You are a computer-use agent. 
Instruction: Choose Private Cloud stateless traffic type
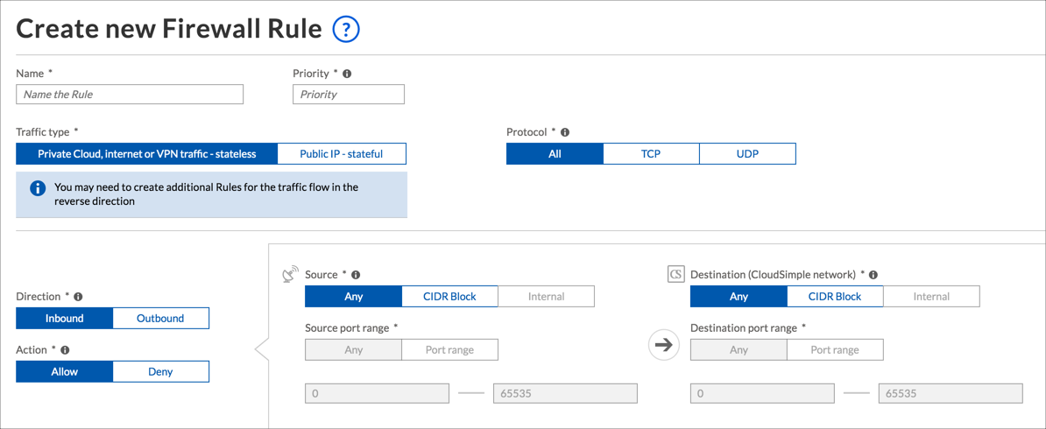[146, 154]
